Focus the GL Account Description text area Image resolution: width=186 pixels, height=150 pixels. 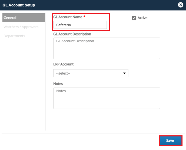click(107, 48)
